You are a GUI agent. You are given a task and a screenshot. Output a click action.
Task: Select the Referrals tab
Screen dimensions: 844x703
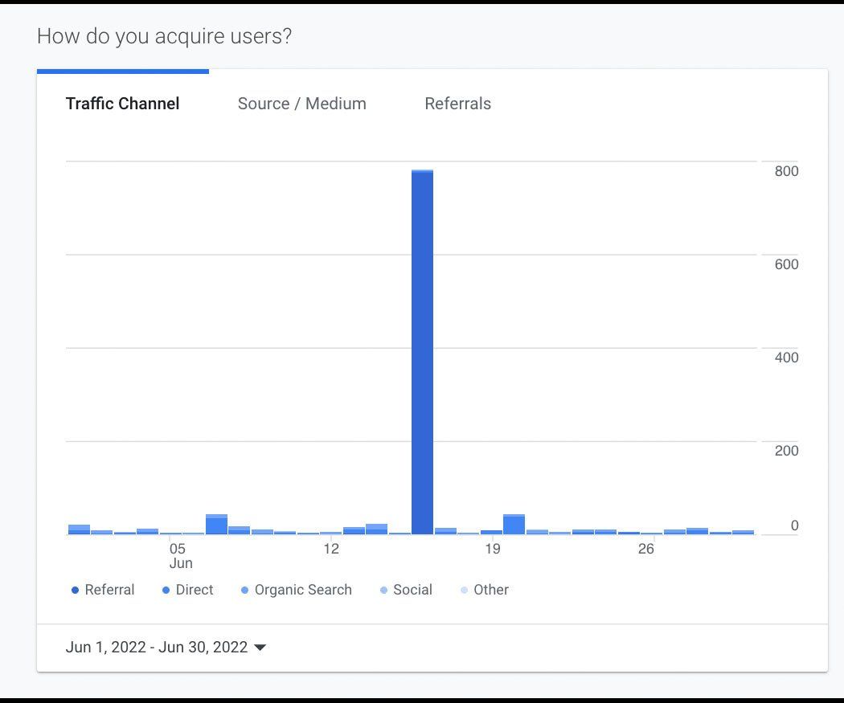(457, 104)
